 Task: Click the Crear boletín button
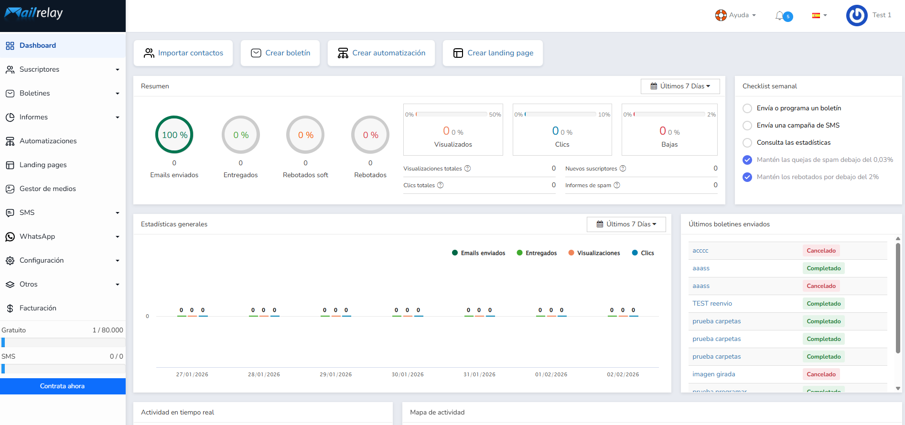[280, 53]
